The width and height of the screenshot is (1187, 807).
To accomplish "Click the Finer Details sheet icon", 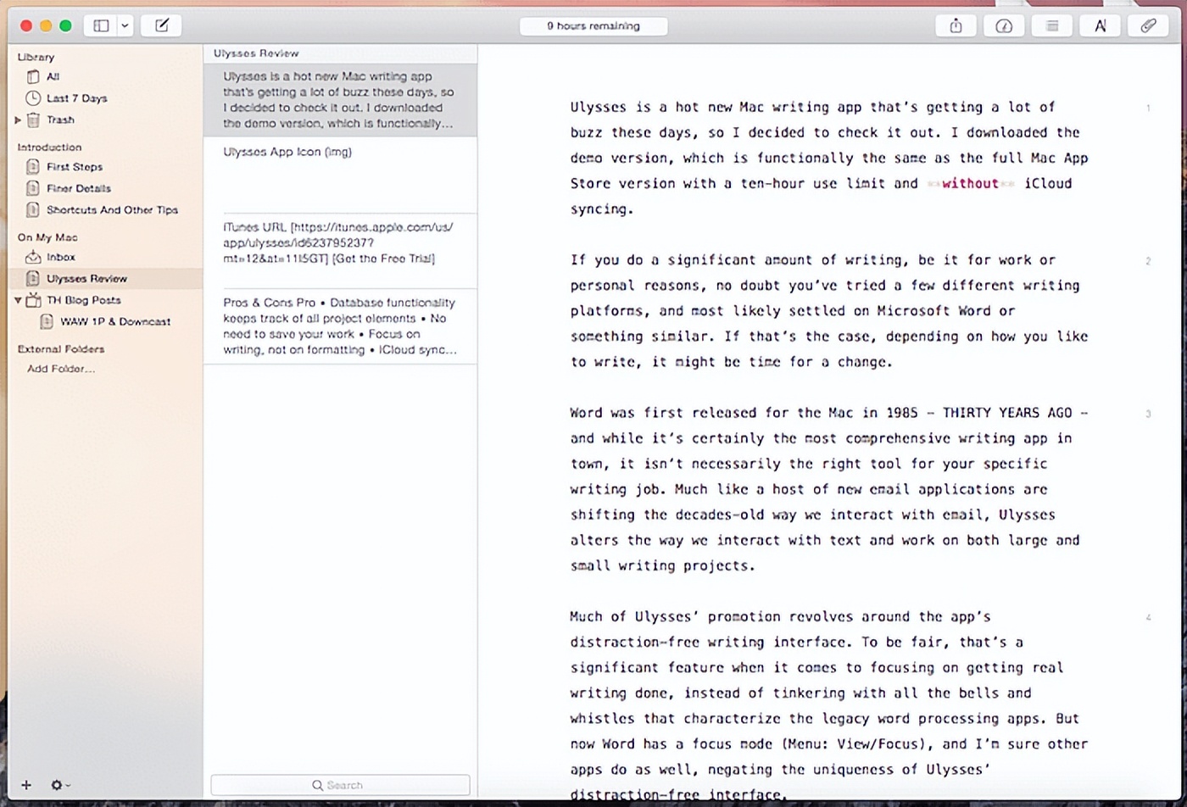I will point(33,188).
